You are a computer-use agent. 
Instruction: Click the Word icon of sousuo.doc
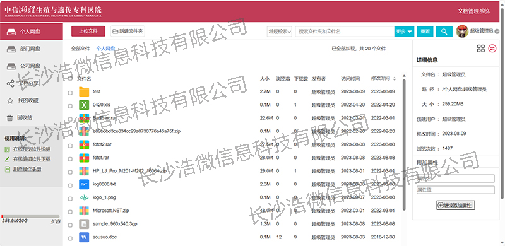(84, 237)
